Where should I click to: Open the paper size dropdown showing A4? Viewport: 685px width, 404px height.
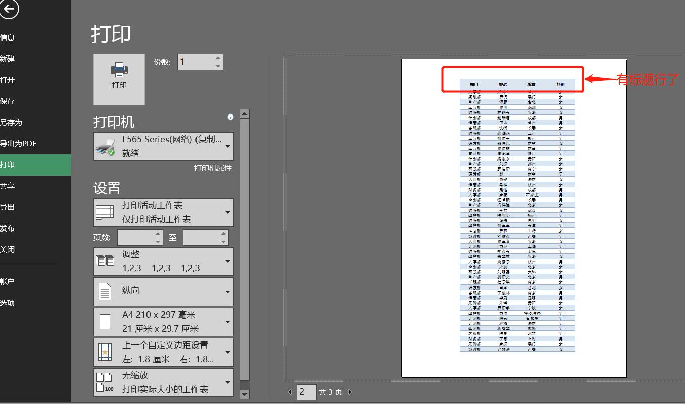coord(227,321)
